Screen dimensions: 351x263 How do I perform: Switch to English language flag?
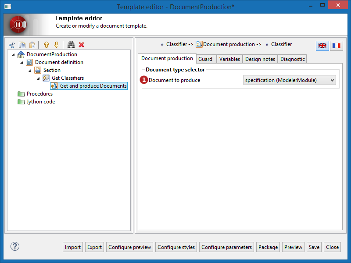(322, 46)
